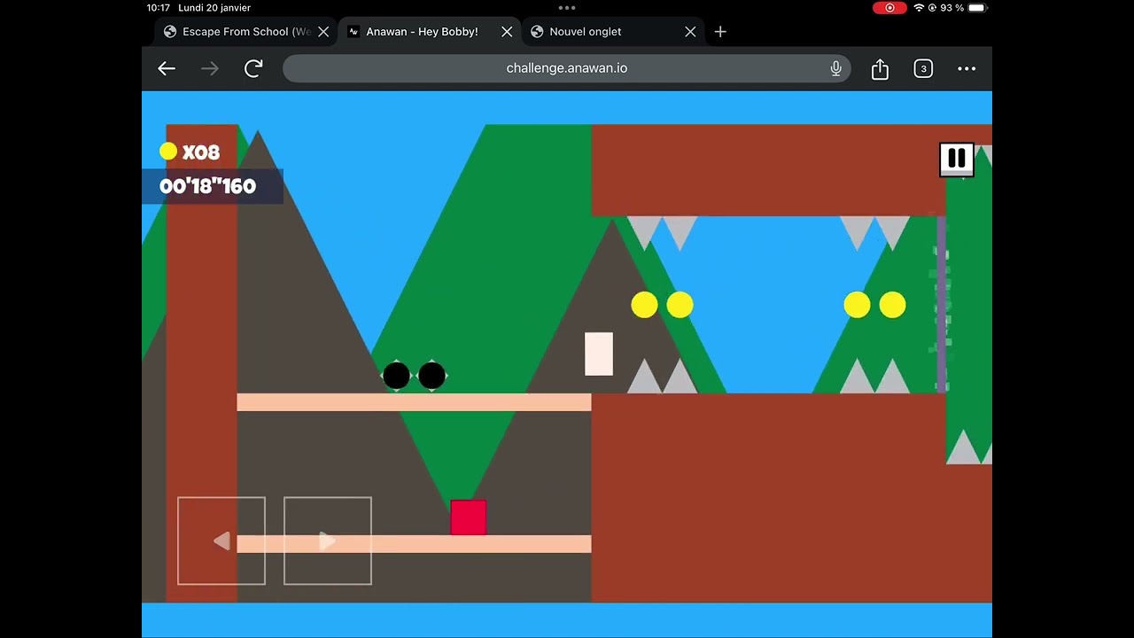Open a new tab with plus icon
The height and width of the screenshot is (638, 1134).
[x=720, y=31]
